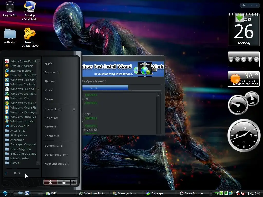Click the switch windows icon in Quick Launch
263x197 pixels.
click(x=27, y=193)
